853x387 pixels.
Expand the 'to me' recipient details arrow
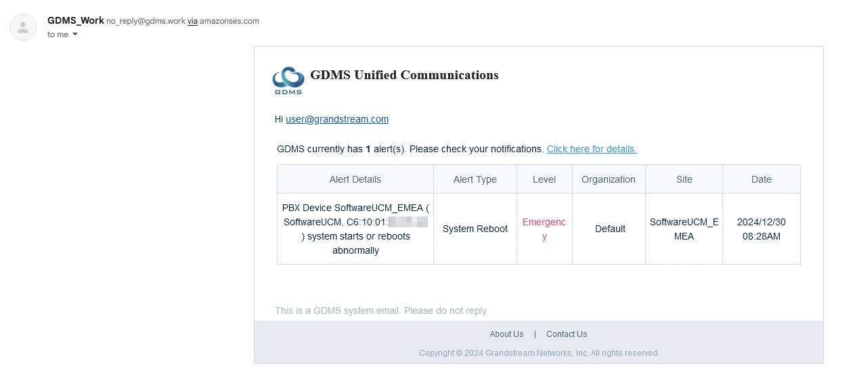[x=75, y=35]
